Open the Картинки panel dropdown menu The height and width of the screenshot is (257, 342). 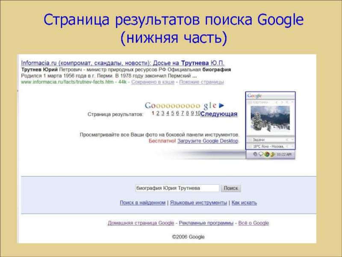click(x=292, y=102)
